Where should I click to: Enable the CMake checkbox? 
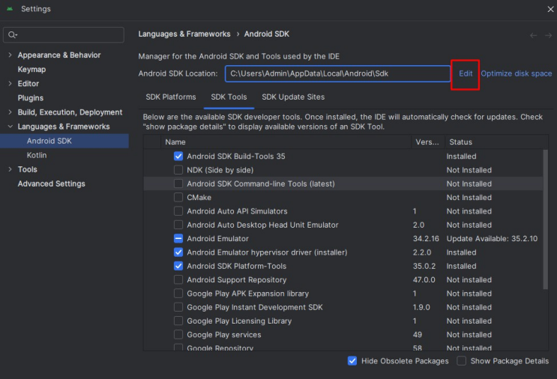pos(178,198)
